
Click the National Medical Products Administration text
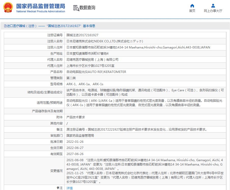(x=41, y=11)
